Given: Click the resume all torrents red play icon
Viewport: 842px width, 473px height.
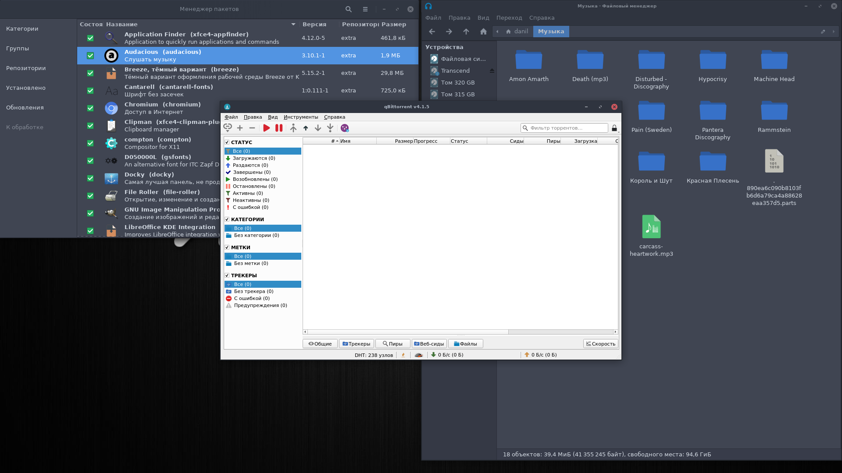Looking at the screenshot, I should point(266,128).
